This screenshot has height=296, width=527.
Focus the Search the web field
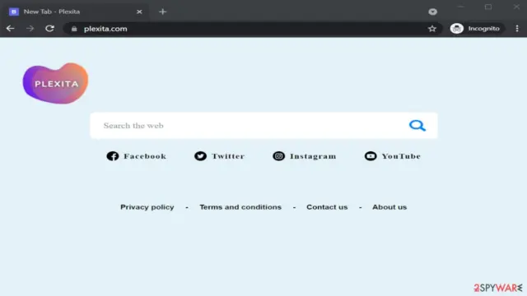(249, 126)
